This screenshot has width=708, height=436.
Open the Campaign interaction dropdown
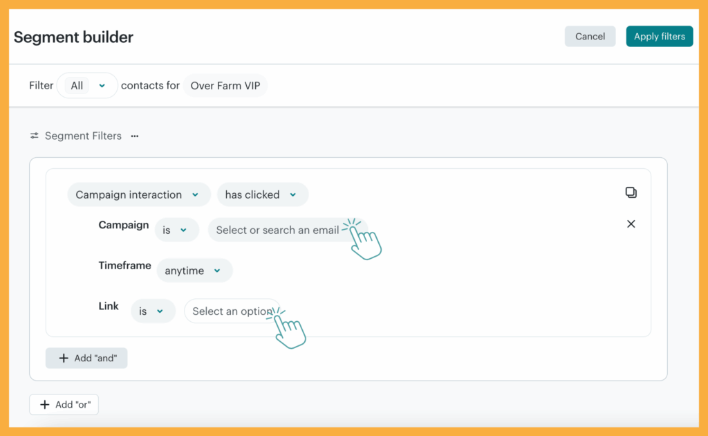138,194
